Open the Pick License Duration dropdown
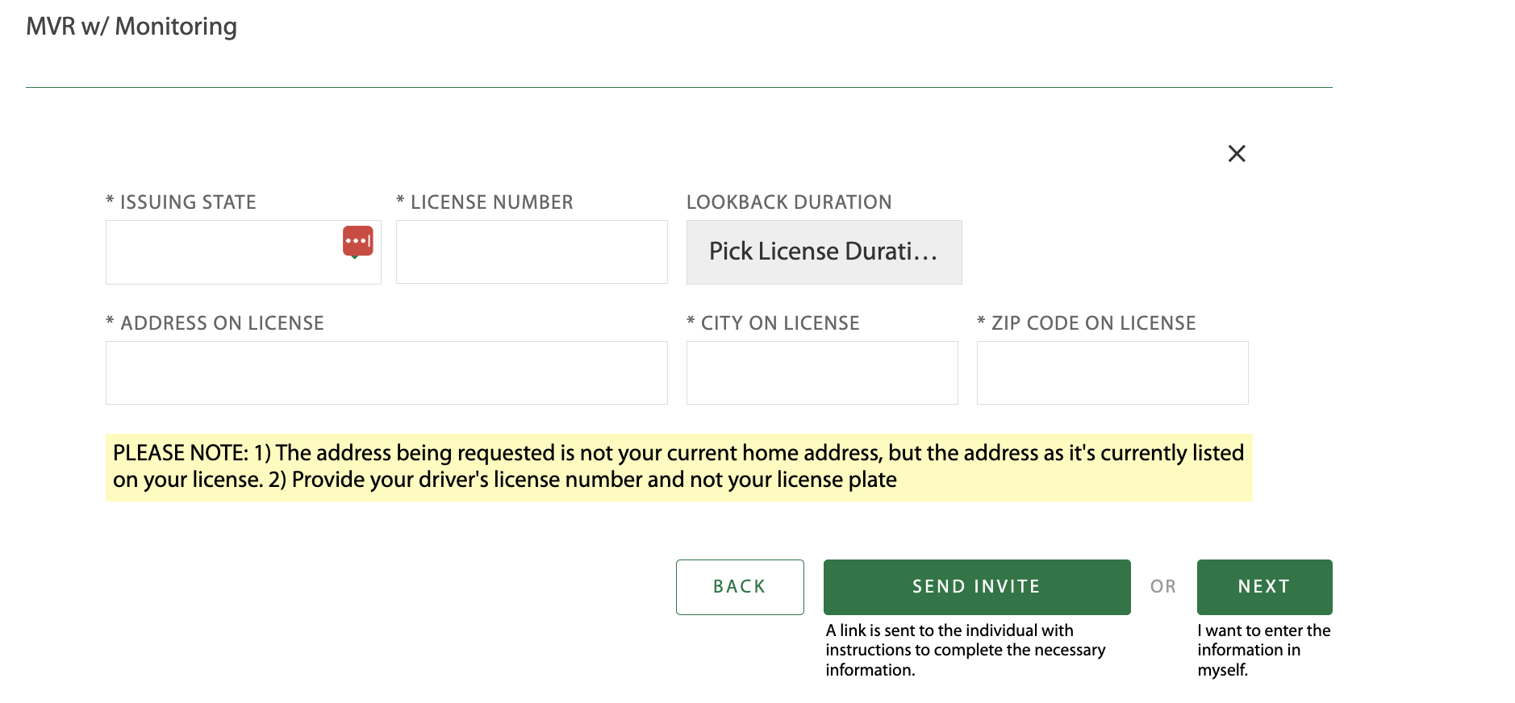Screen dimensions: 1515x703 click(x=824, y=252)
